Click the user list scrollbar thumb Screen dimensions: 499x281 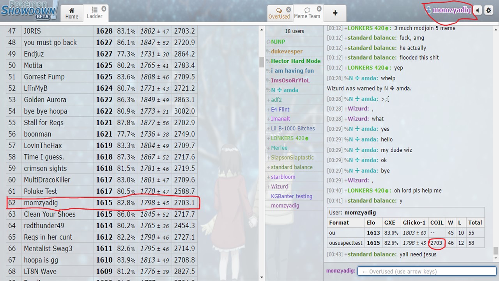coord(262,62)
